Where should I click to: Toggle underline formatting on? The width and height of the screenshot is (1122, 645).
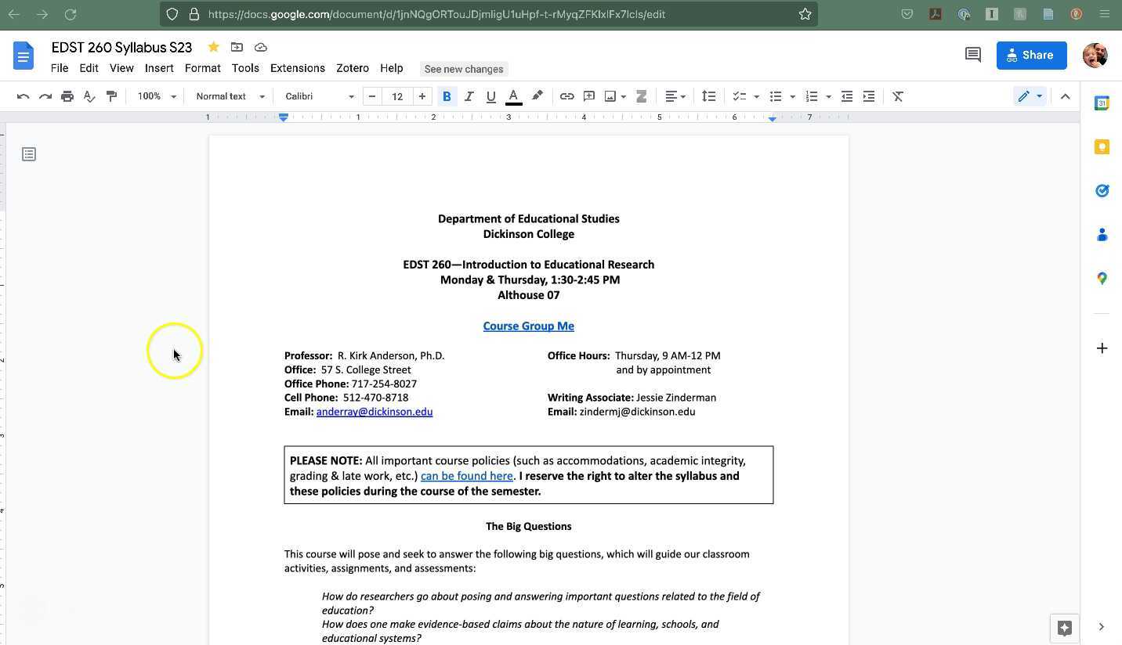(x=490, y=95)
